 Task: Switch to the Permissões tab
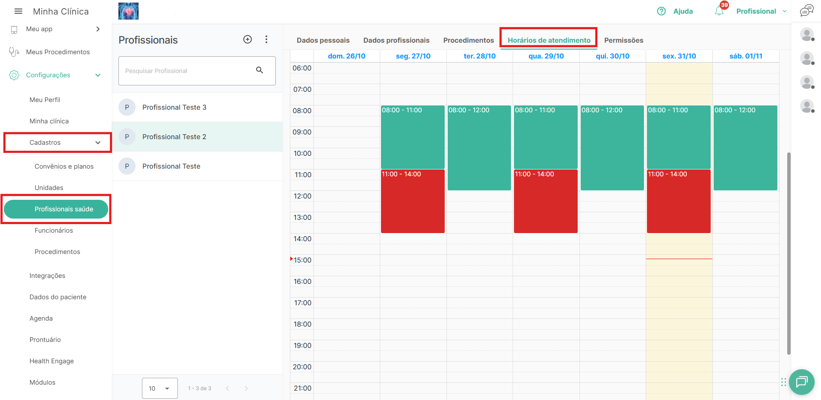623,40
